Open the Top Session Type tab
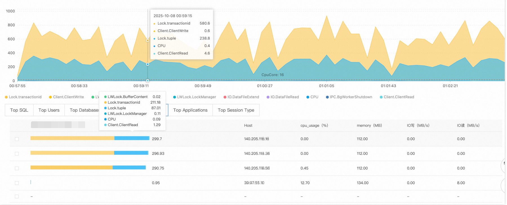The image size is (507, 205). pyautogui.click(x=236, y=110)
